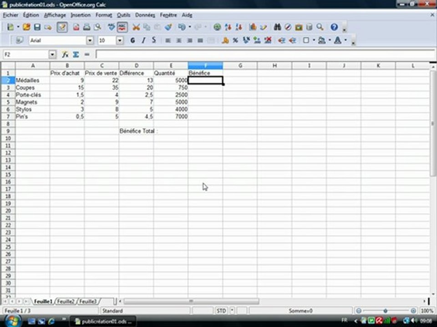437x327 pixels.
Task: Copy selection icon
Action: pos(147,27)
